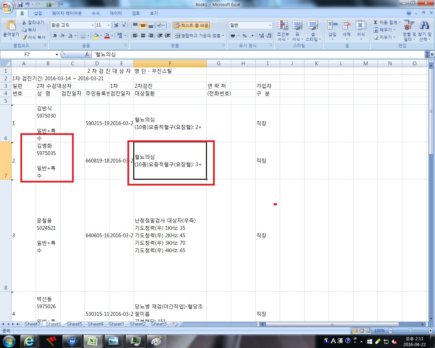Click the Cut (잘라내기) button
Image resolution: width=435 pixels, height=348 pixels.
coord(33,22)
